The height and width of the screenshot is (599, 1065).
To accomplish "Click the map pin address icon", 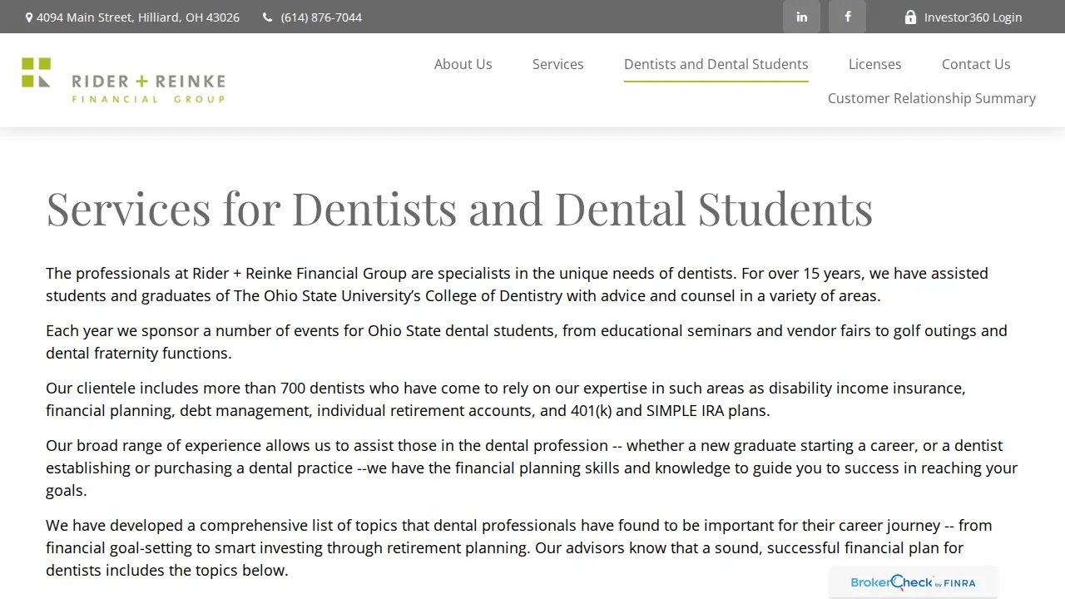I will point(29,17).
